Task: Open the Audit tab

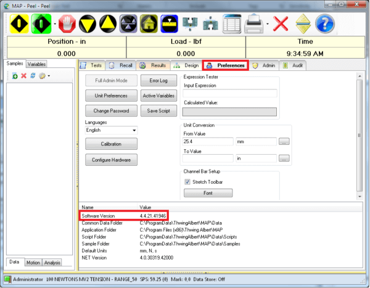Action: 293,65
